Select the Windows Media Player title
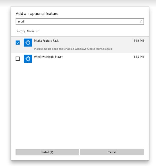The width and height of the screenshot is (156, 166). (x=48, y=57)
